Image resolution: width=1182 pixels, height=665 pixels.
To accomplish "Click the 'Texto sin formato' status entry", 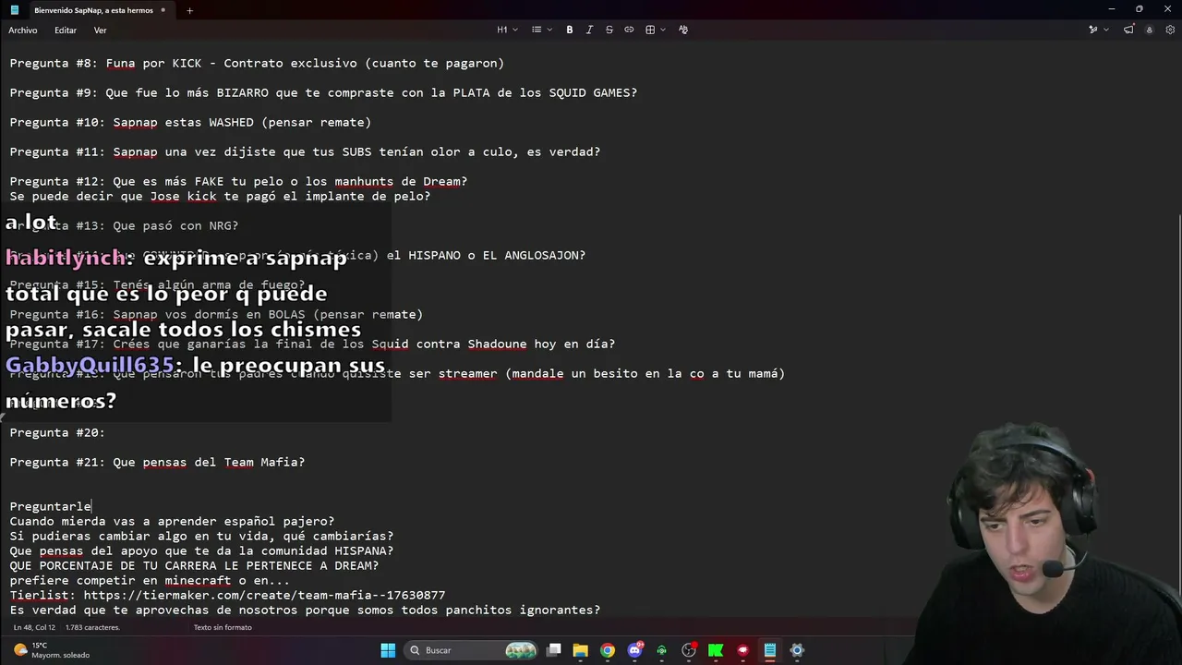I will pos(223,627).
